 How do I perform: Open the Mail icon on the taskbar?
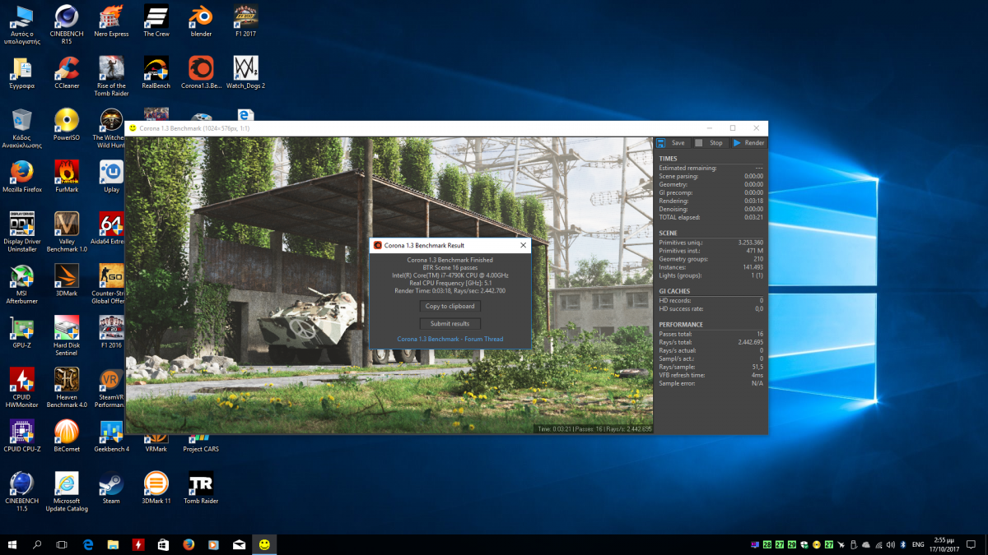pyautogui.click(x=239, y=544)
